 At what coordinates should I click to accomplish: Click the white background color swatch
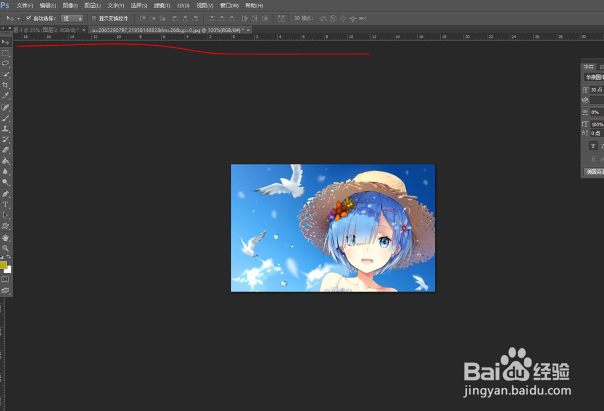click(8, 270)
